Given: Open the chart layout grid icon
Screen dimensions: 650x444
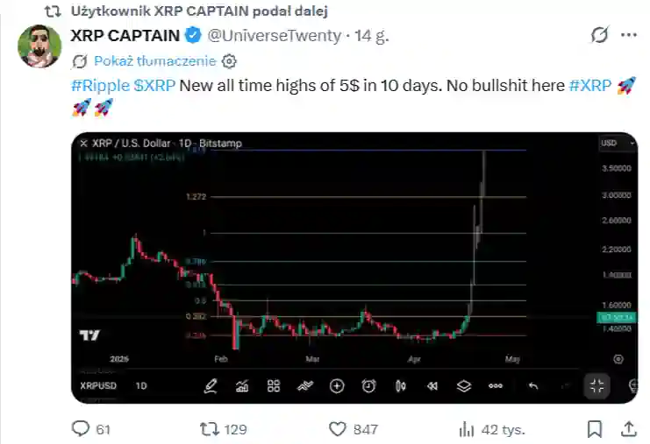Looking at the screenshot, I should [274, 385].
